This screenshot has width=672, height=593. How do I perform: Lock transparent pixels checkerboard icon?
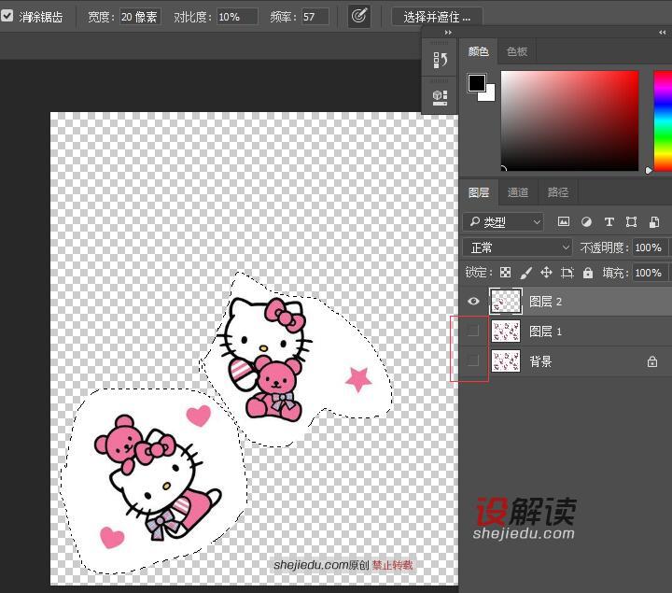pyautogui.click(x=505, y=273)
